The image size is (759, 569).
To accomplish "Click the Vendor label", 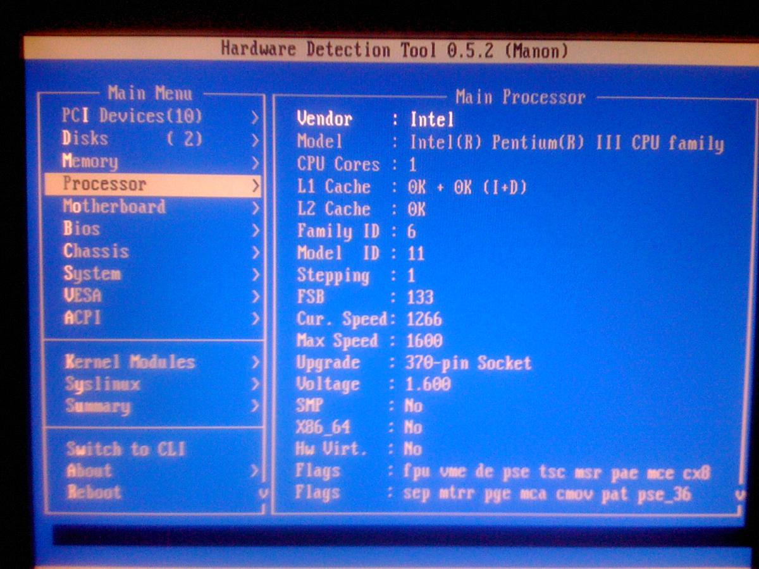I will pos(325,119).
